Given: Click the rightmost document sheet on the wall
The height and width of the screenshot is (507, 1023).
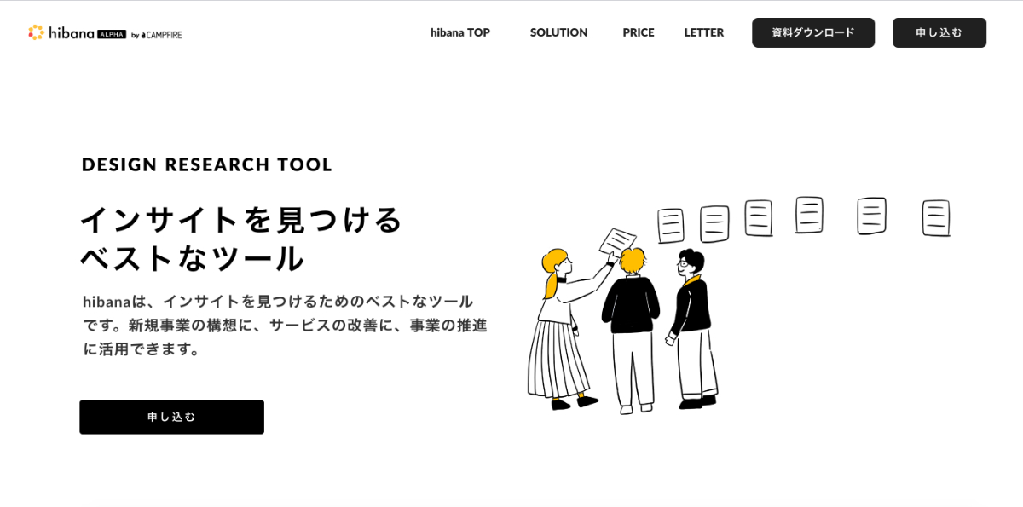Looking at the screenshot, I should (936, 217).
